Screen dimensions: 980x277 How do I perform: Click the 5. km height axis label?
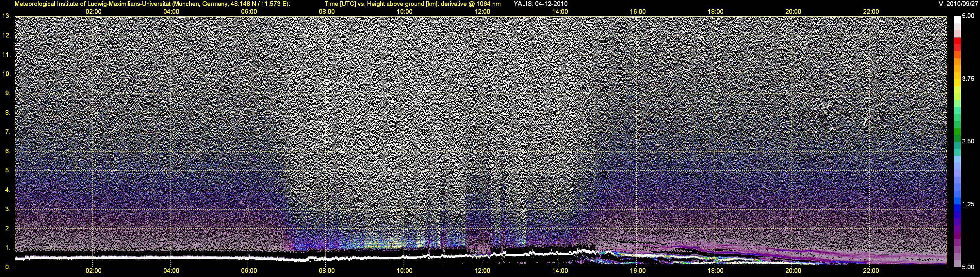8,170
